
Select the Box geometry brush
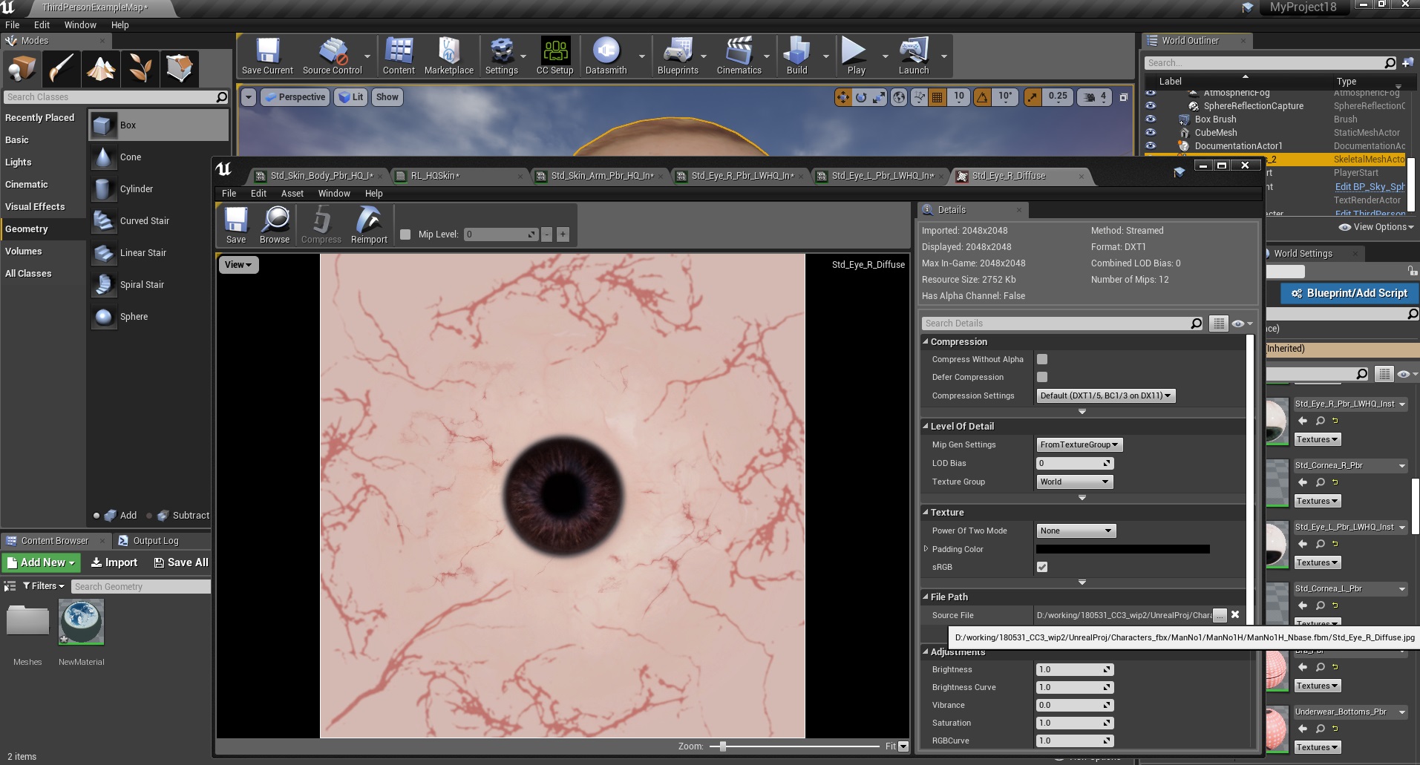(158, 125)
